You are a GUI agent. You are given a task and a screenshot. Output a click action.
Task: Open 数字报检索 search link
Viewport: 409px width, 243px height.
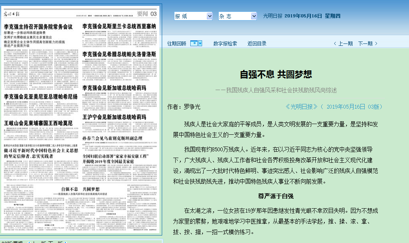[225, 44]
